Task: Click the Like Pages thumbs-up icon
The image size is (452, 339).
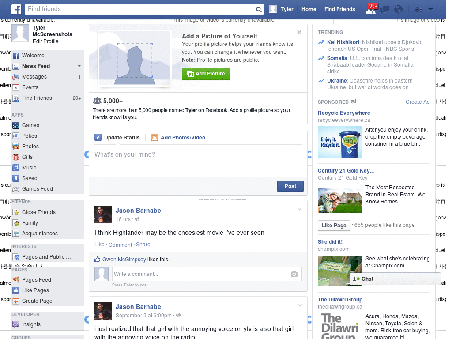Action: pyautogui.click(x=16, y=290)
